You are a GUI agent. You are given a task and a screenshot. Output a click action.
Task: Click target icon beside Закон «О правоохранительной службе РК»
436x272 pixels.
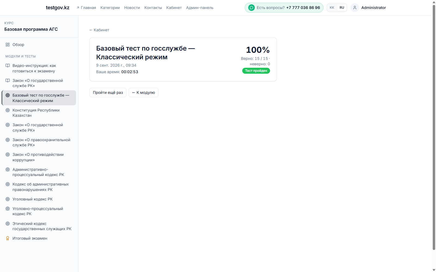point(8,140)
